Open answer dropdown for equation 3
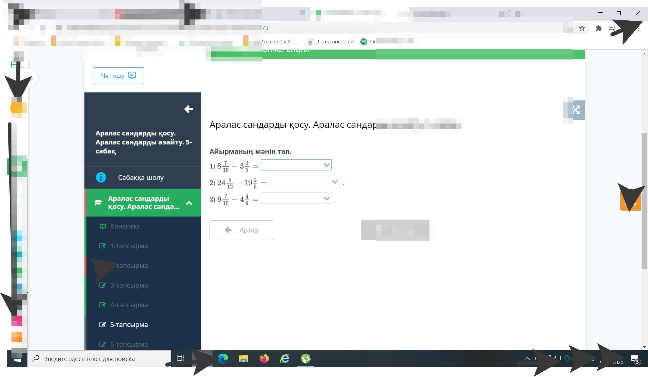648x377 pixels. pos(296,199)
